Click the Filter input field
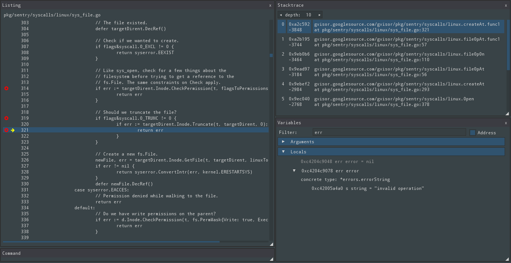This screenshot has width=511, height=263. coord(389,132)
